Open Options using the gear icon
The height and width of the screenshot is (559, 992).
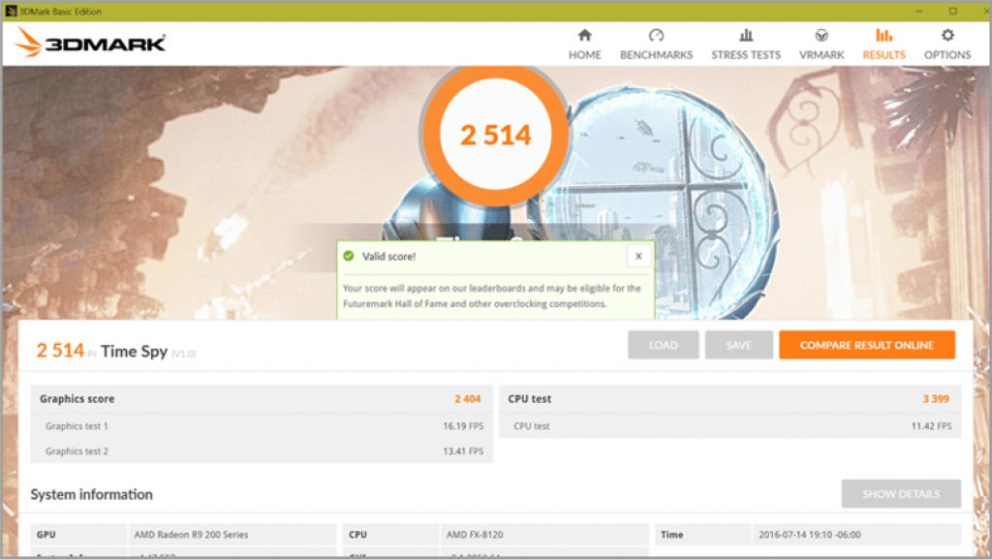(946, 36)
